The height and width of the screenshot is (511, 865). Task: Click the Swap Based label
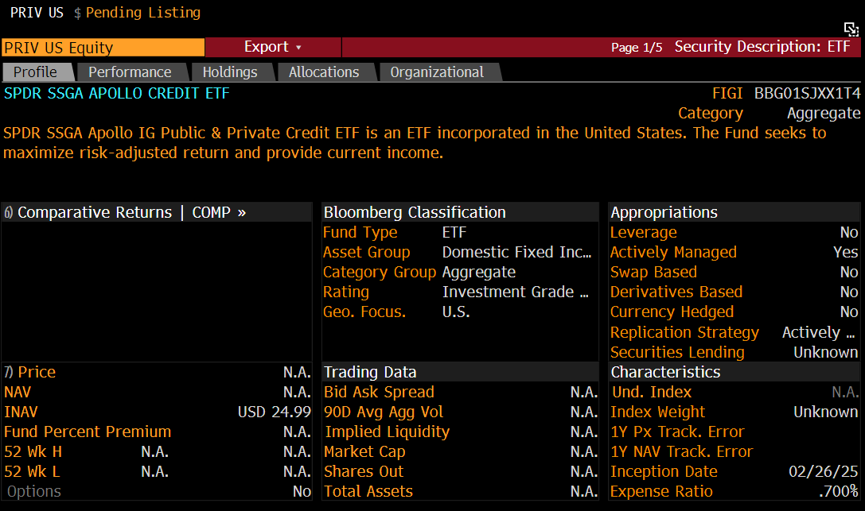(x=653, y=272)
